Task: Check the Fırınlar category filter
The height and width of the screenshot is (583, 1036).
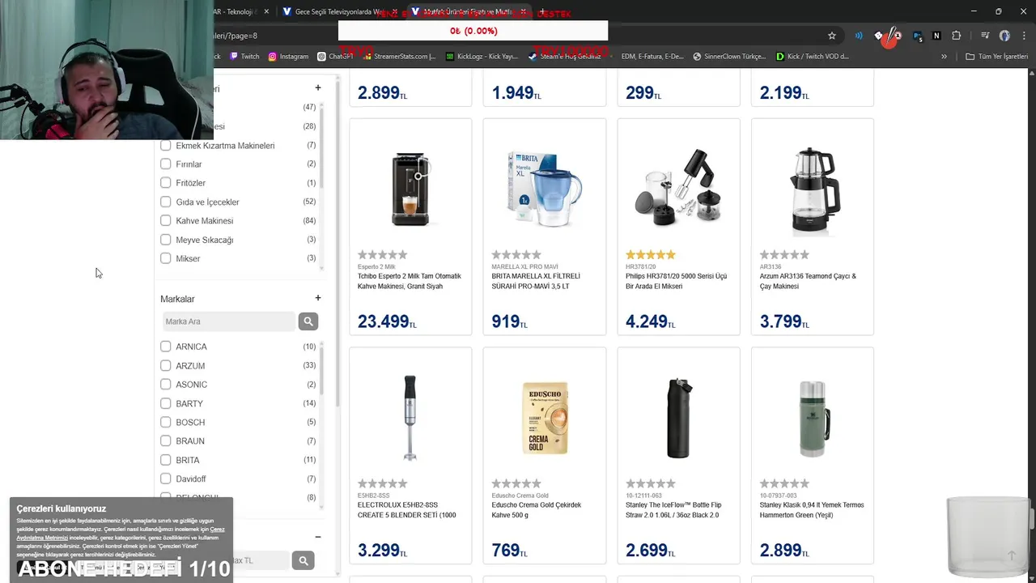Action: click(165, 164)
